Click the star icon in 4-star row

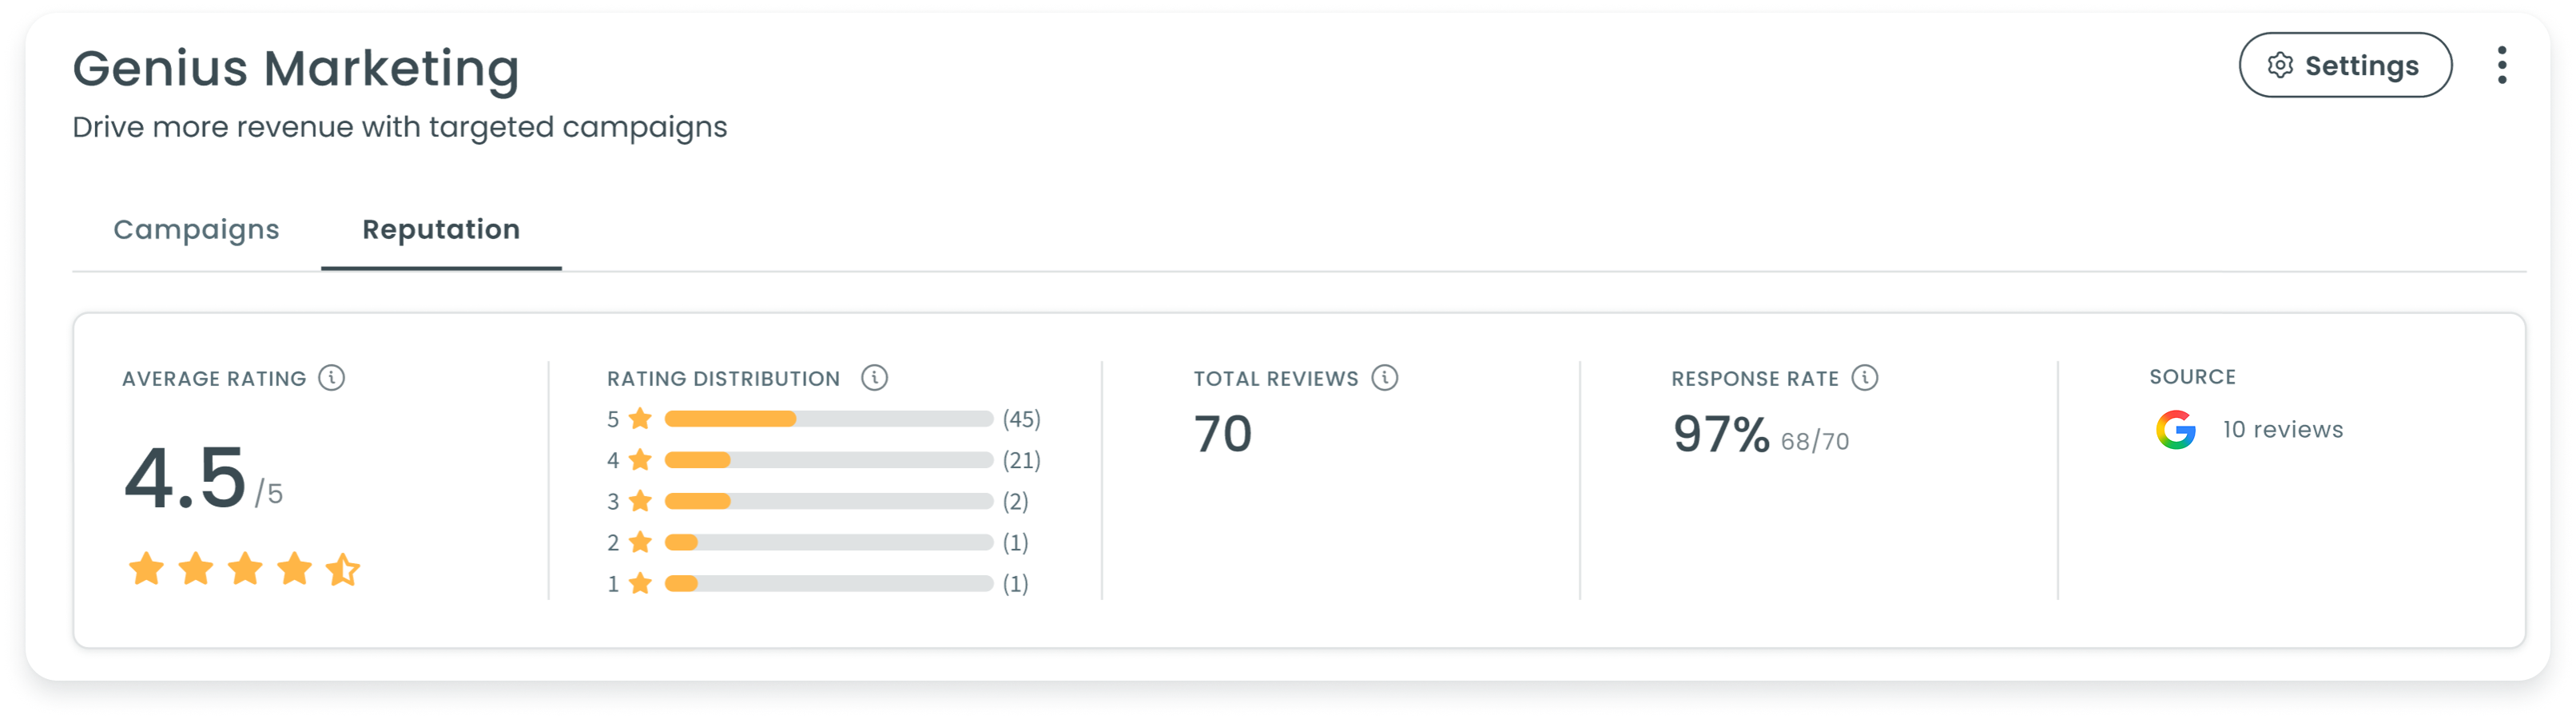641,459
